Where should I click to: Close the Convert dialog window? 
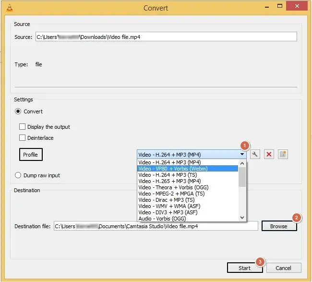[298, 7]
